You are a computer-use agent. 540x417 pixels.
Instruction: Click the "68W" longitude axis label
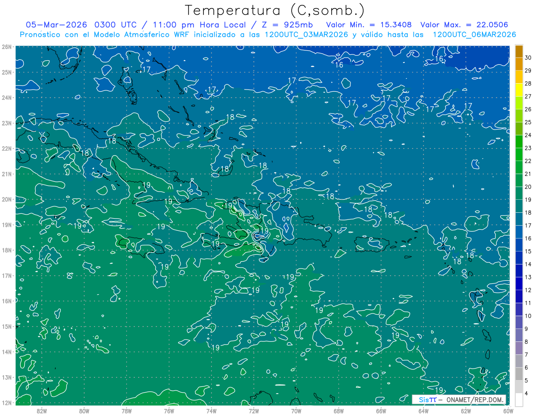tap(339, 410)
